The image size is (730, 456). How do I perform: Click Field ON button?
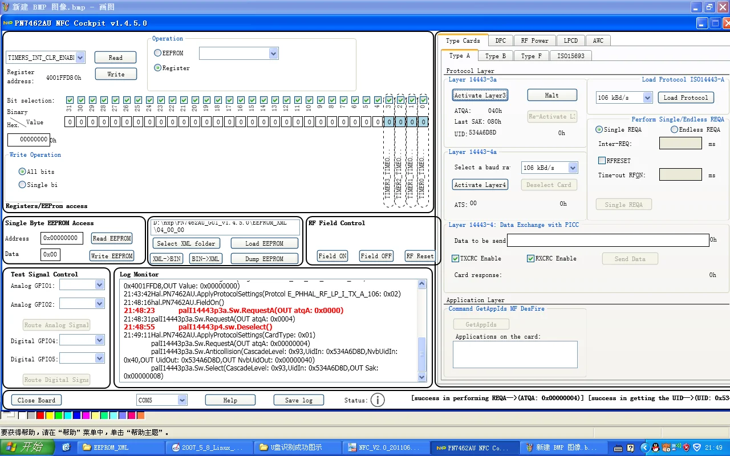pos(332,256)
